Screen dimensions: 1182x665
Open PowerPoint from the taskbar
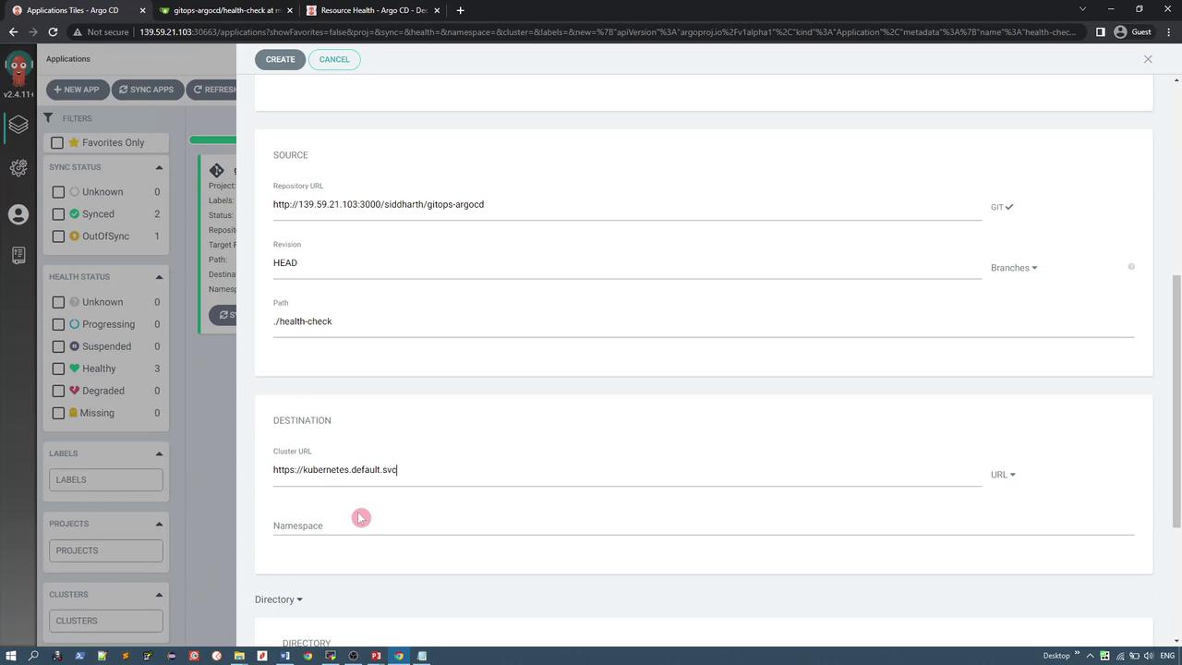(376, 656)
